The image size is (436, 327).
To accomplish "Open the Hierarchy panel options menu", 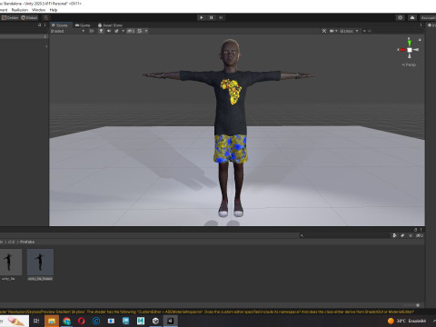I will (45, 25).
